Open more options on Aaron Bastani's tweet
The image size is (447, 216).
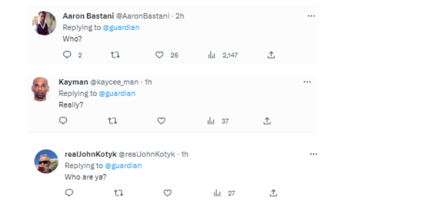[311, 16]
